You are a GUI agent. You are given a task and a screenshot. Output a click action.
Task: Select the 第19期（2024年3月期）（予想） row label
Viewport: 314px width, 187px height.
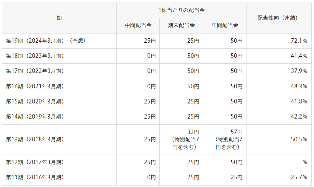pyautogui.click(x=46, y=41)
